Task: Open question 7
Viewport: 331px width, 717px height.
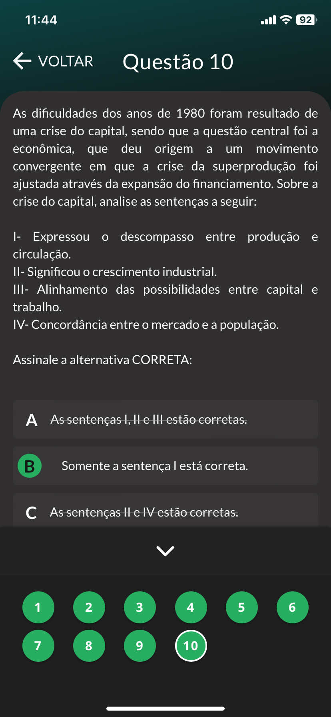Action: tap(38, 646)
